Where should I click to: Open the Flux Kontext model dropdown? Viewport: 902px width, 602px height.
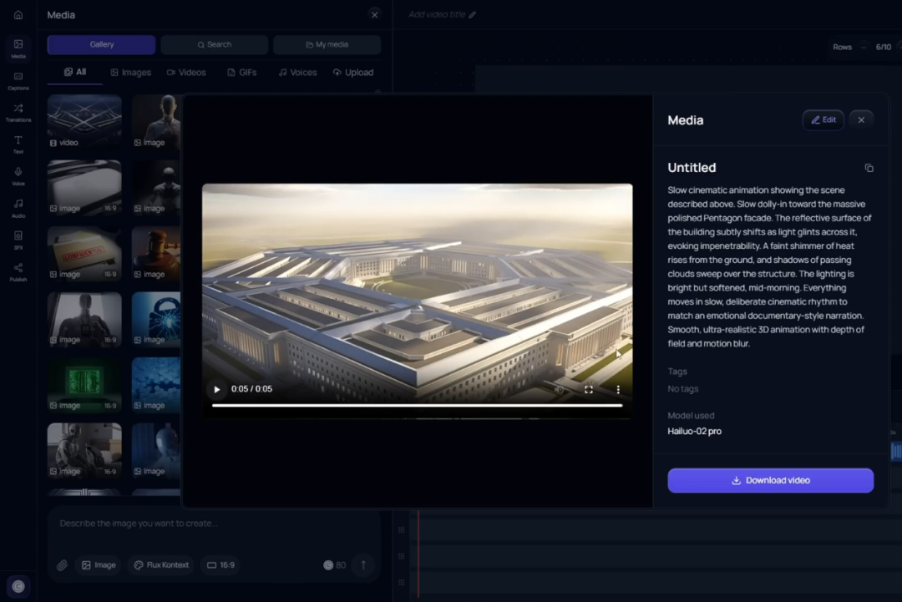(x=162, y=565)
